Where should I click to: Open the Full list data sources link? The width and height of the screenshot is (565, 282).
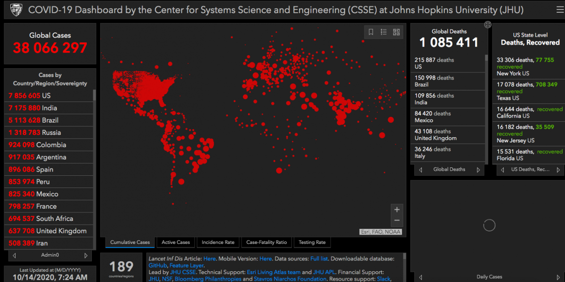(x=320, y=258)
